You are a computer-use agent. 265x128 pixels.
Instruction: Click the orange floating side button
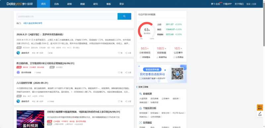[260, 107]
